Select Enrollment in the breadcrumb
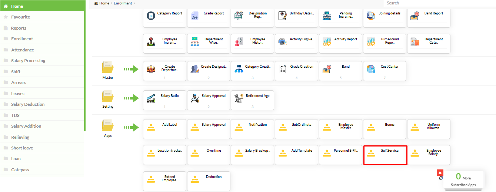 click(123, 3)
